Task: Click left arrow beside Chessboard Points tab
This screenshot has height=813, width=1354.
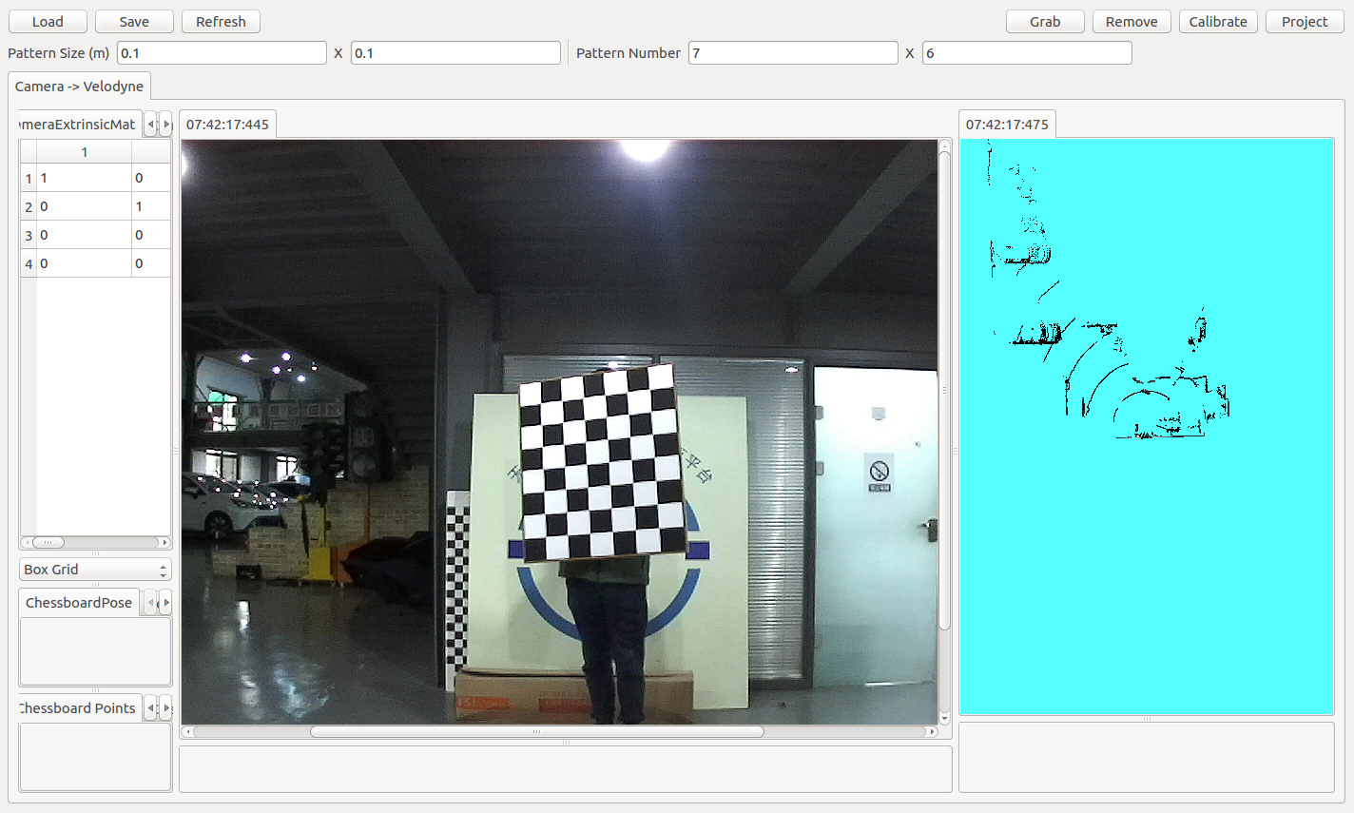Action: 150,708
